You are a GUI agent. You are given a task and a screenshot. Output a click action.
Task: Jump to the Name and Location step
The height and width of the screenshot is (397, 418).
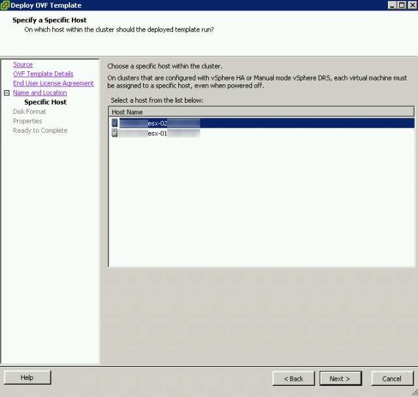pyautogui.click(x=40, y=93)
